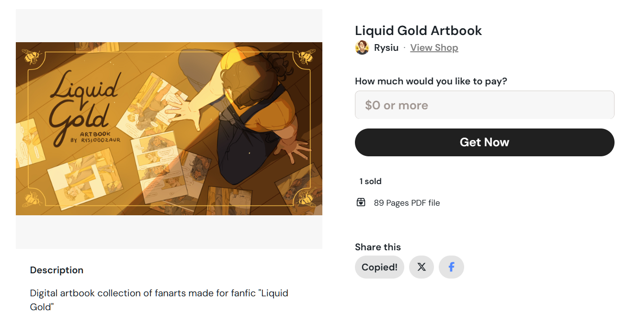Share the artbook on X

[422, 267]
